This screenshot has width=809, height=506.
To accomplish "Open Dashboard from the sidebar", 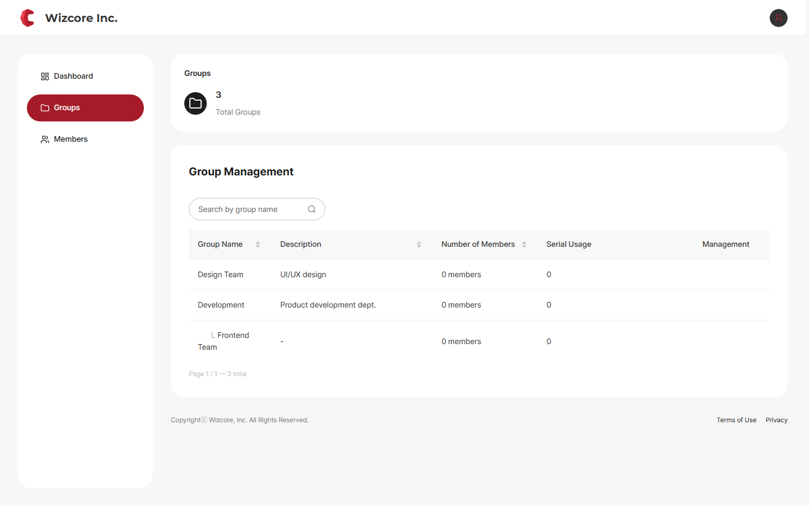I will [x=85, y=76].
